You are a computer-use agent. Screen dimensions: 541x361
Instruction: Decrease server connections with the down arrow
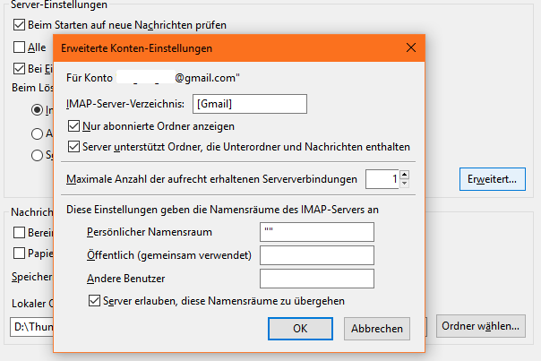[x=405, y=184]
